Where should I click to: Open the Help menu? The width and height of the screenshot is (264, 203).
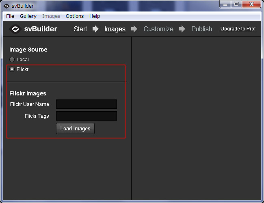95,16
